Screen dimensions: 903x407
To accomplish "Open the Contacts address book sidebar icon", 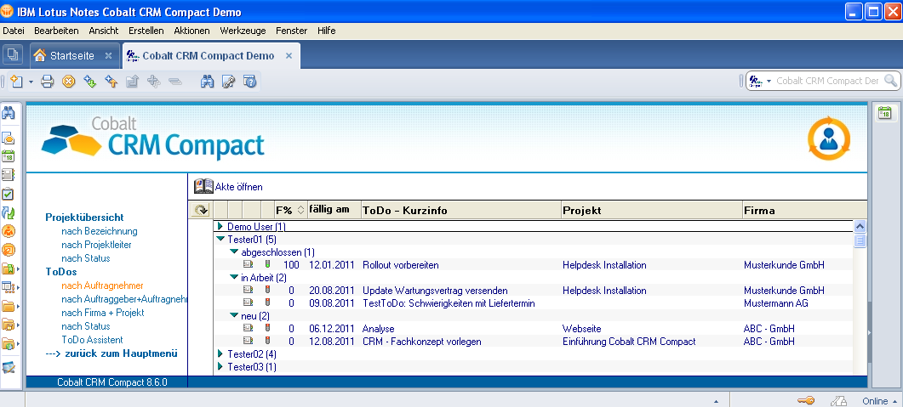I will 8,175.
